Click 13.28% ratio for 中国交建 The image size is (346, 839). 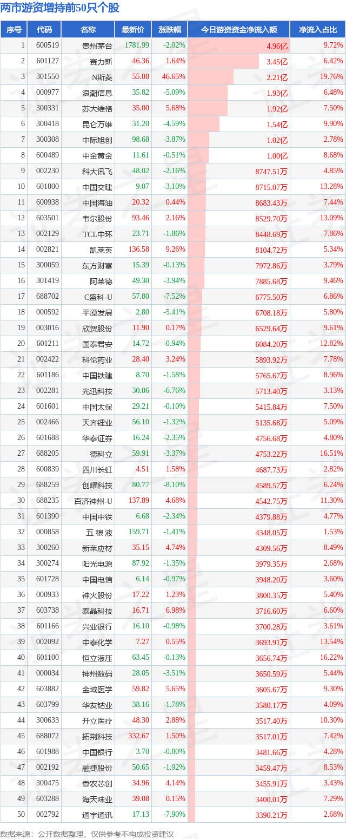[331, 187]
